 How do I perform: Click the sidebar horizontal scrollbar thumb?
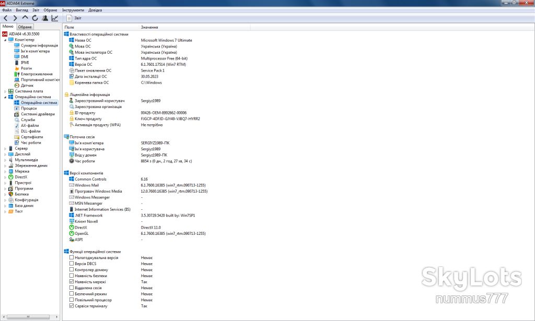click(28, 317)
